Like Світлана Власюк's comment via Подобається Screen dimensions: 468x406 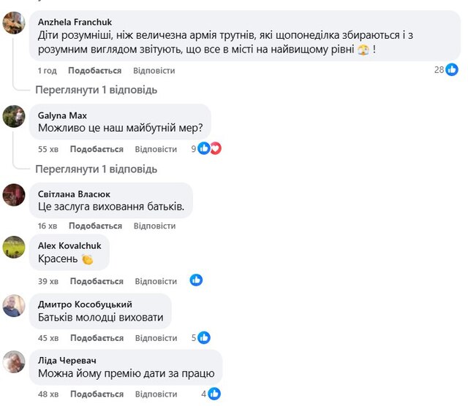(97, 226)
